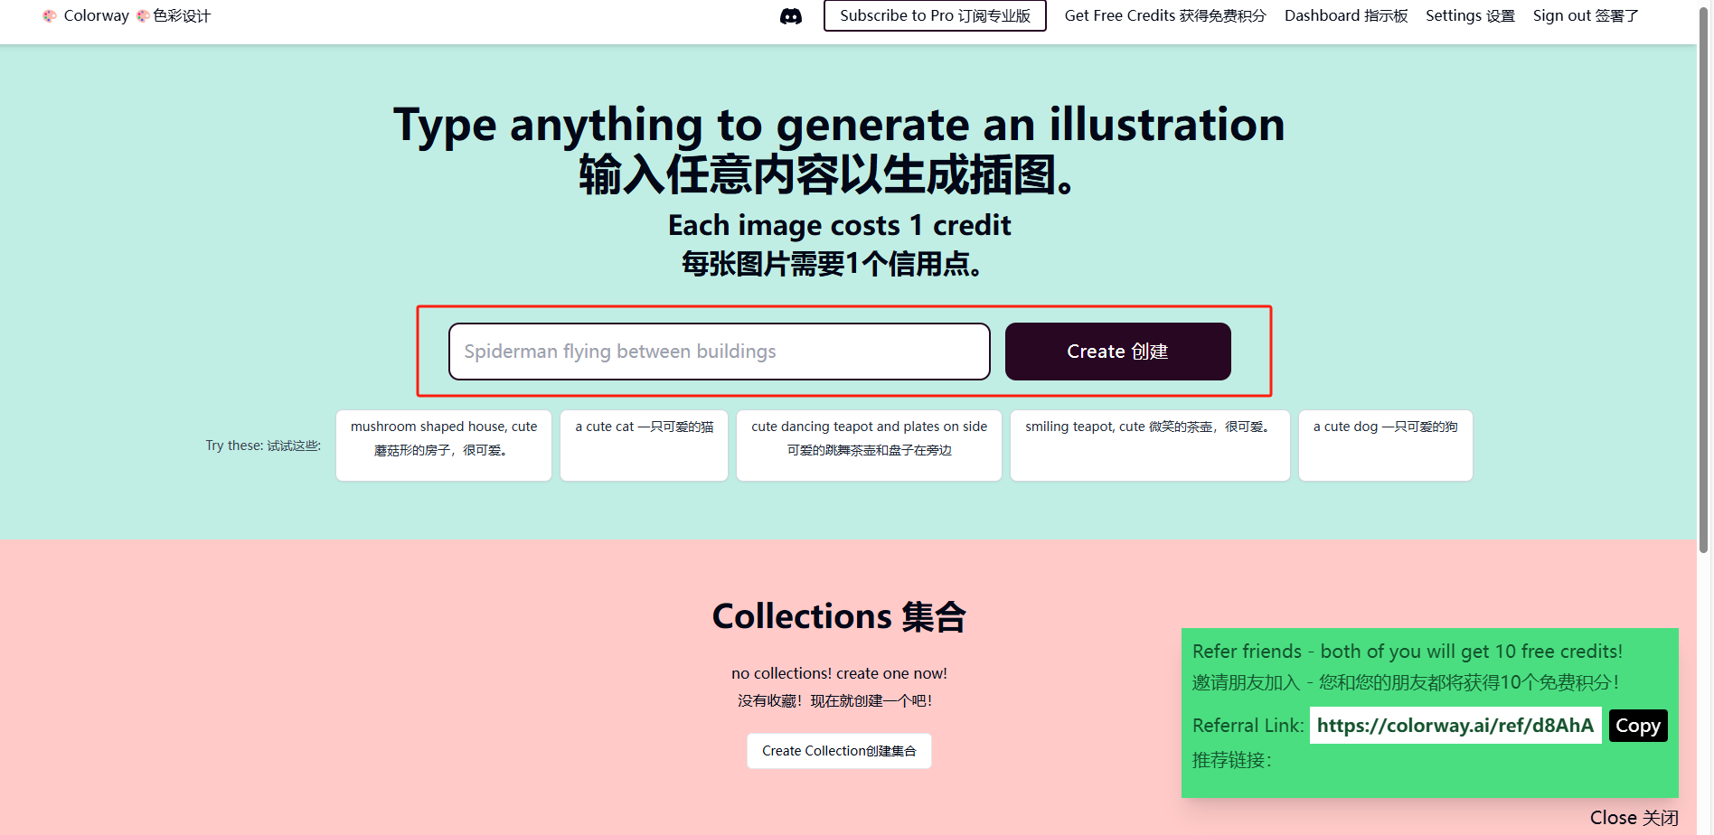Select the 'a cute cat' suggestion
The image size is (1714, 835).
644,446
